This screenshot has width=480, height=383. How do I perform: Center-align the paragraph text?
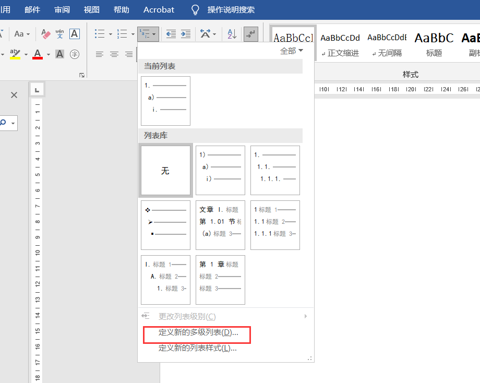114,54
